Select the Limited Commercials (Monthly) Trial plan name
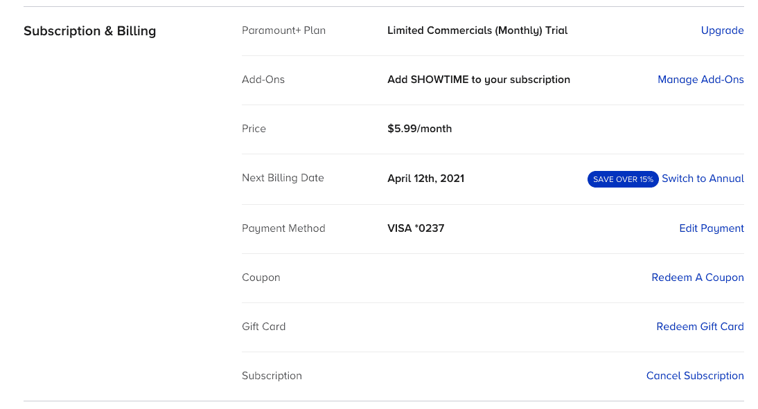Image resolution: width=758 pixels, height=409 pixels. [x=477, y=30]
